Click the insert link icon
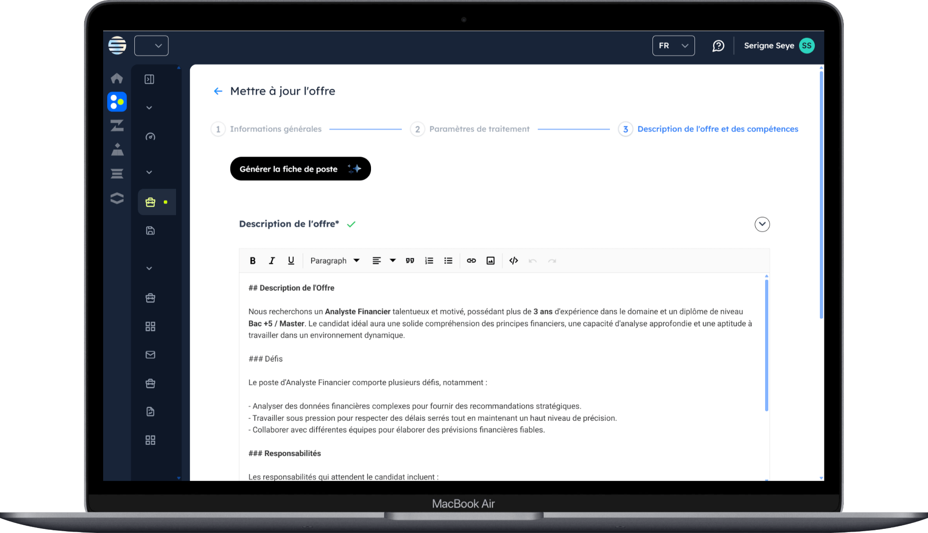This screenshot has width=928, height=533. [x=471, y=260]
